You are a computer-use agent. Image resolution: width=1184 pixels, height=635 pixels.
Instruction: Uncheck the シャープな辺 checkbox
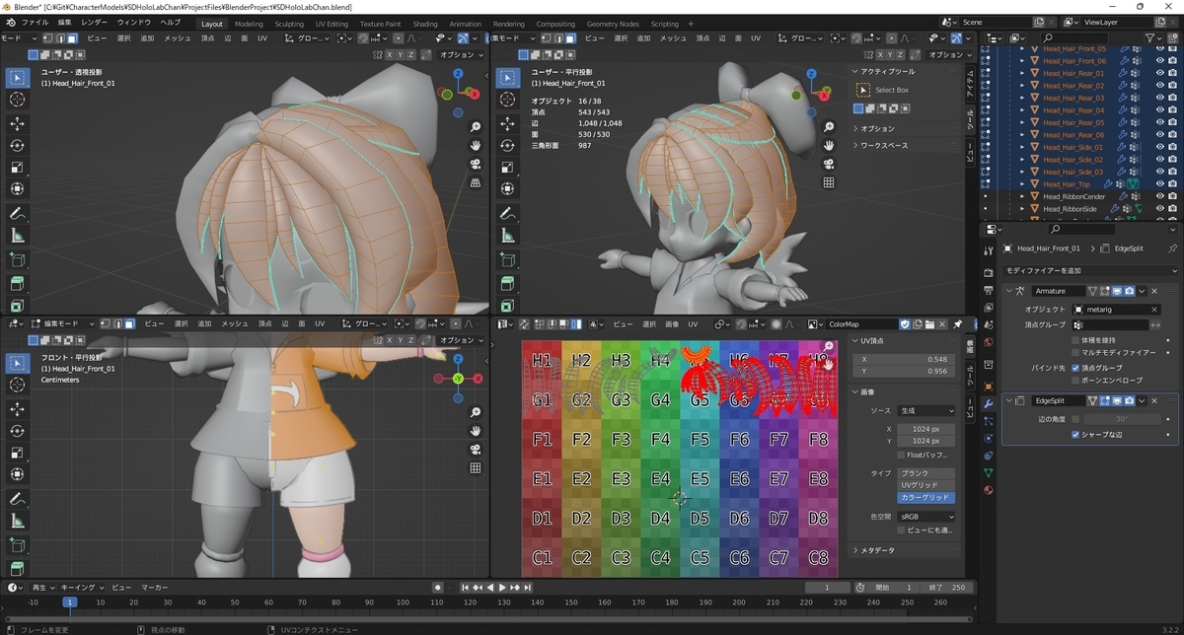click(x=1075, y=434)
